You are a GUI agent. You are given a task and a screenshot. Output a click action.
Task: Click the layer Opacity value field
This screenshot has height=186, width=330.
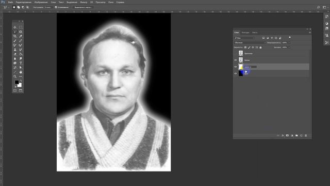285,42
